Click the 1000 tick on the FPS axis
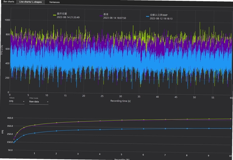Viewport: 233px width, 160px height. pos(7,20)
